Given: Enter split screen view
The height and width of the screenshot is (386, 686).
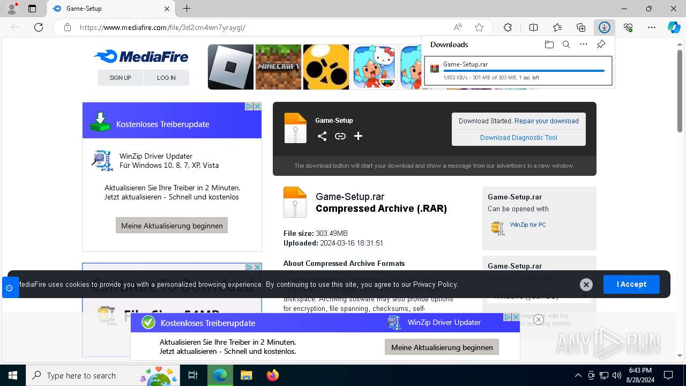Looking at the screenshot, I should click(x=533, y=27).
